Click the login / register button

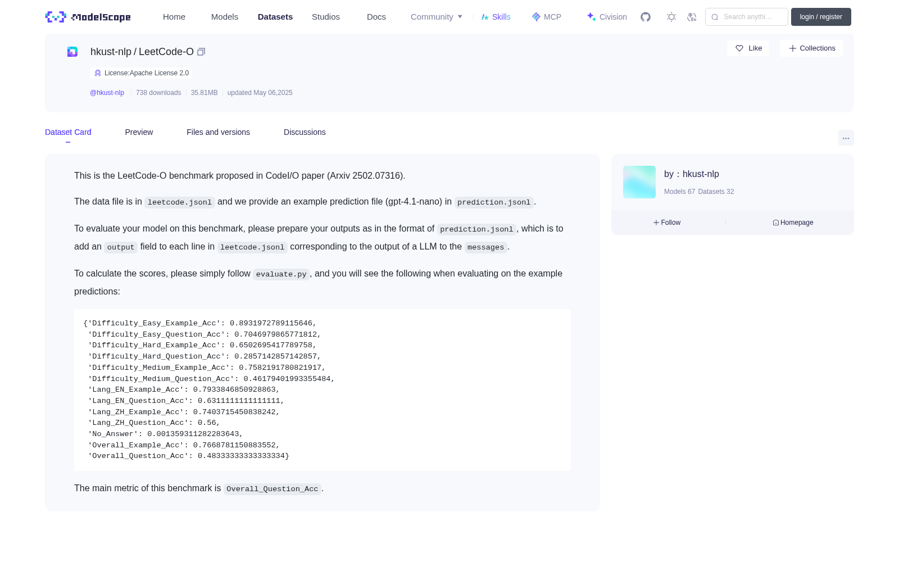(821, 17)
